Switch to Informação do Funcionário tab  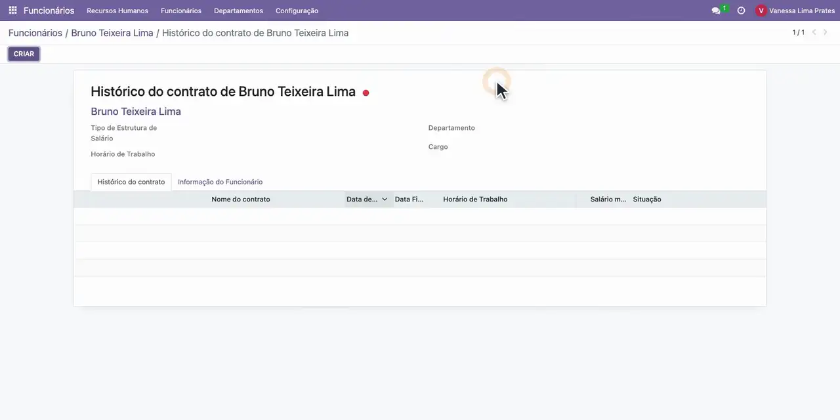[x=220, y=182]
